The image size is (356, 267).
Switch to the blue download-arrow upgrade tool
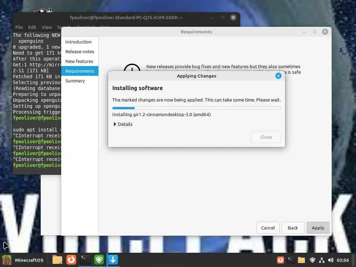(113, 260)
